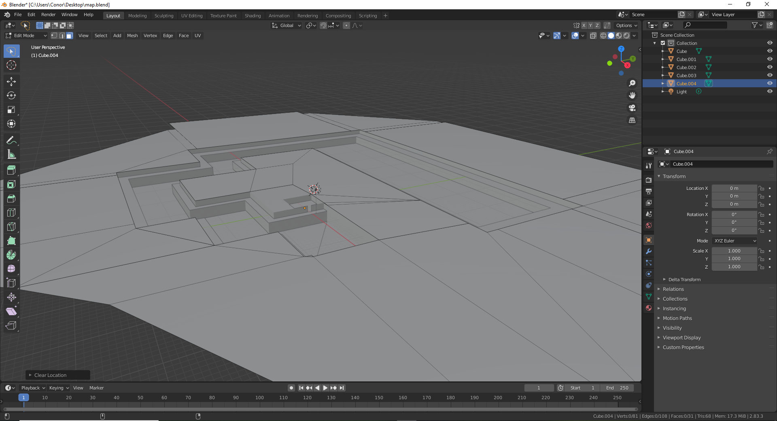Select the Inset Faces tool
The width and height of the screenshot is (777, 421).
pyautogui.click(x=11, y=185)
